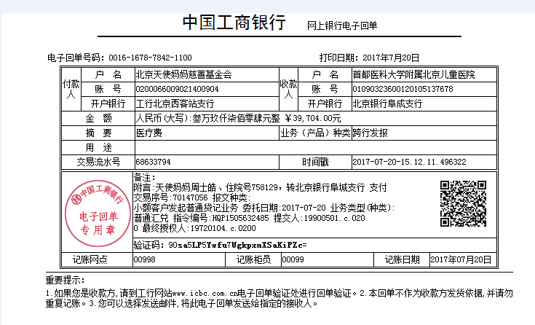Select verification code 90sa5LP5Ywfu7UgkpxmXSaKiPZc=
535x325 pixels.
coord(237,246)
